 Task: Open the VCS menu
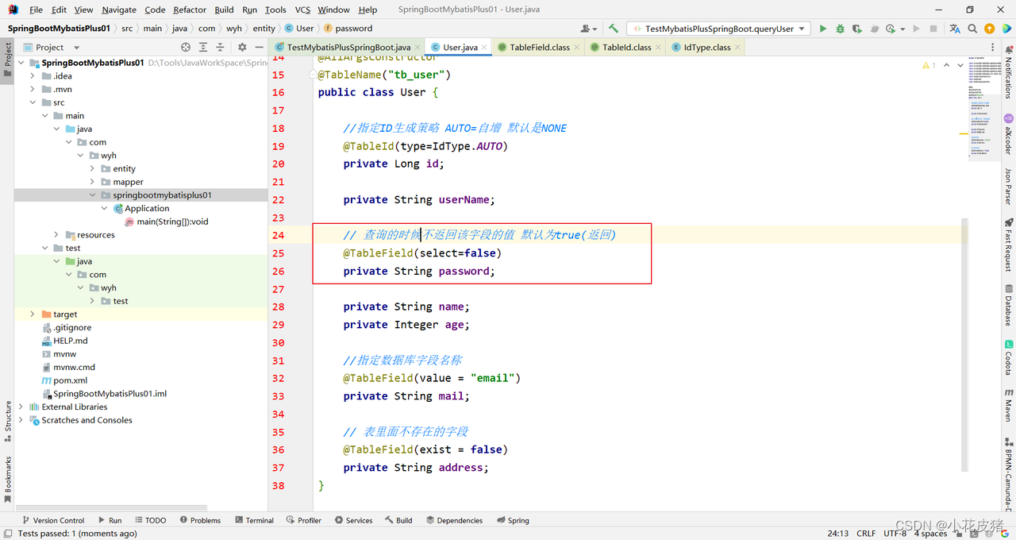[x=302, y=10]
